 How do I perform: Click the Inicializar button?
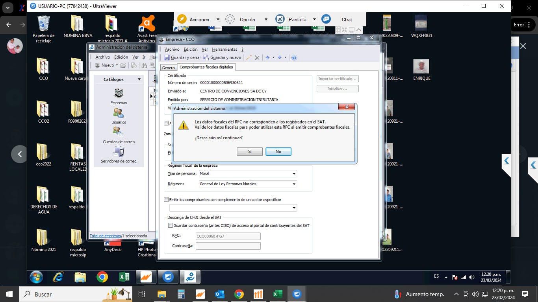[x=338, y=88]
